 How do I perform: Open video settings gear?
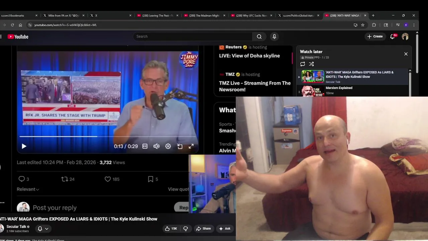click(168, 146)
